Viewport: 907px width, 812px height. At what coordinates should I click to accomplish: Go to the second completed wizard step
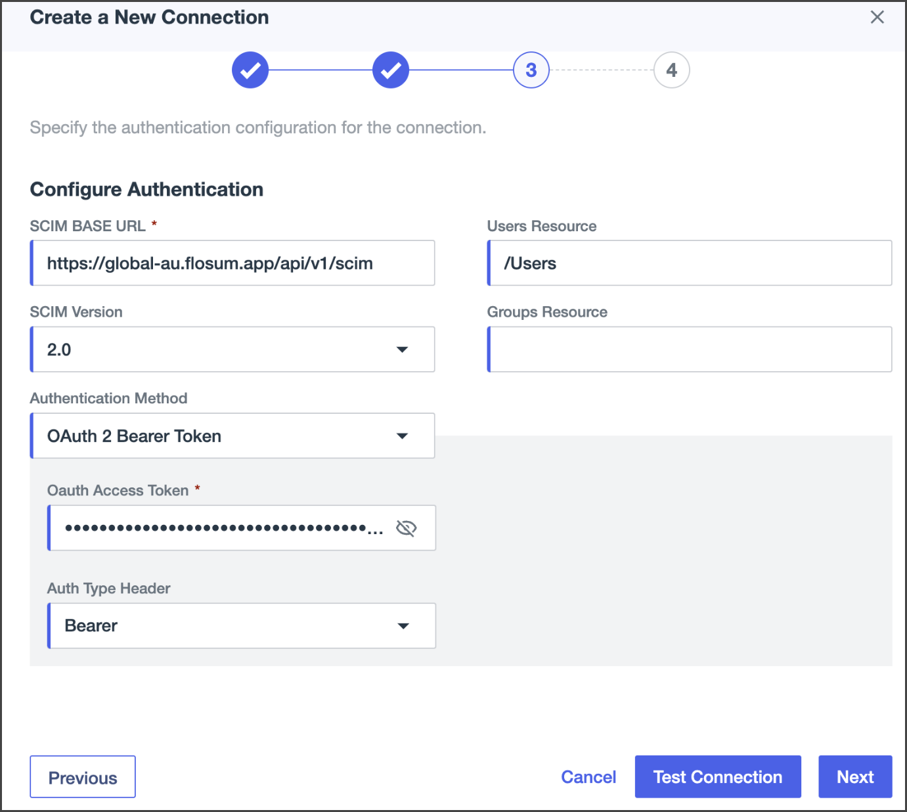391,70
